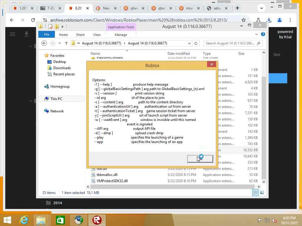The width and height of the screenshot is (302, 226).
Task: Close the Roblox options dialog
Action: click(211, 64)
